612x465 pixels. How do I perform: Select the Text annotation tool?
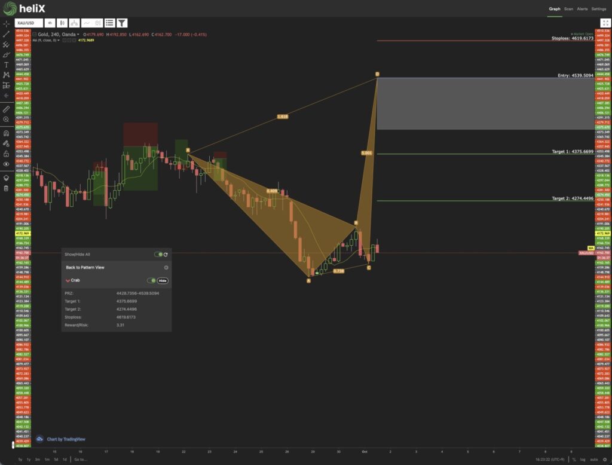point(6,65)
